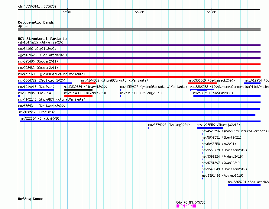Viewport: 269px width, 209px height.
Task: Select the 4p16.2 band label
Action: 24,26
